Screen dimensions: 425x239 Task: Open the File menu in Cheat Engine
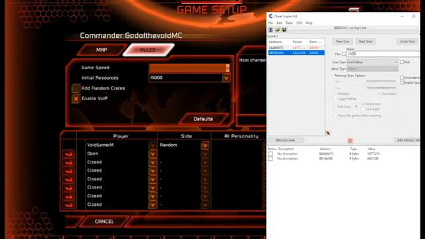(270, 23)
